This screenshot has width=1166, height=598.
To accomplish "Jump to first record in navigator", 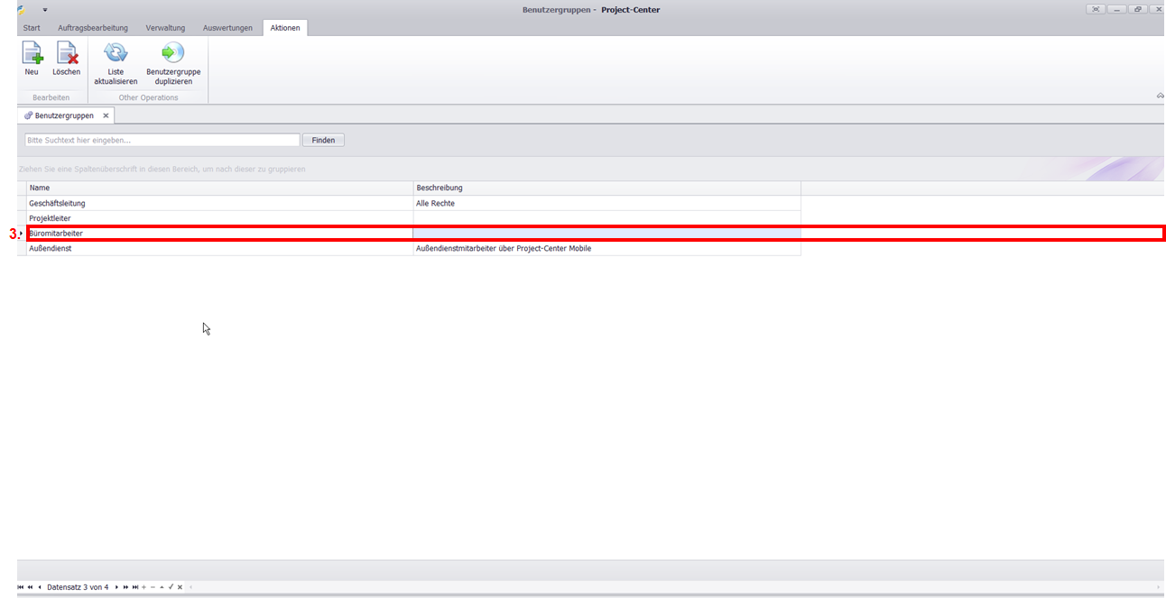I will point(21,587).
